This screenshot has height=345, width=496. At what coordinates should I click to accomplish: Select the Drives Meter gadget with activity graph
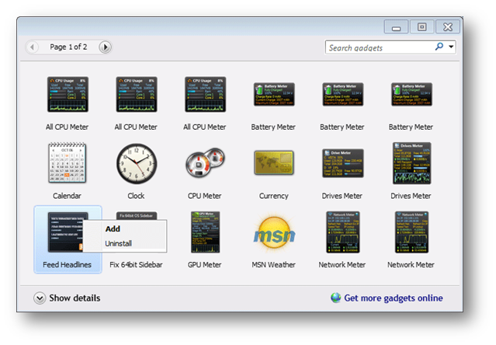tap(411, 171)
